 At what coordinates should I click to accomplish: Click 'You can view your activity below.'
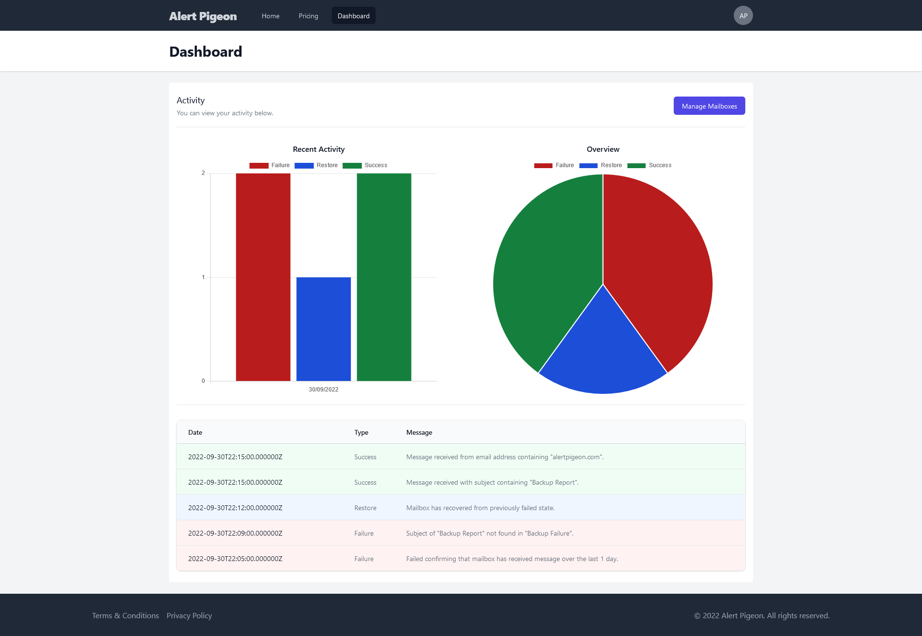225,113
